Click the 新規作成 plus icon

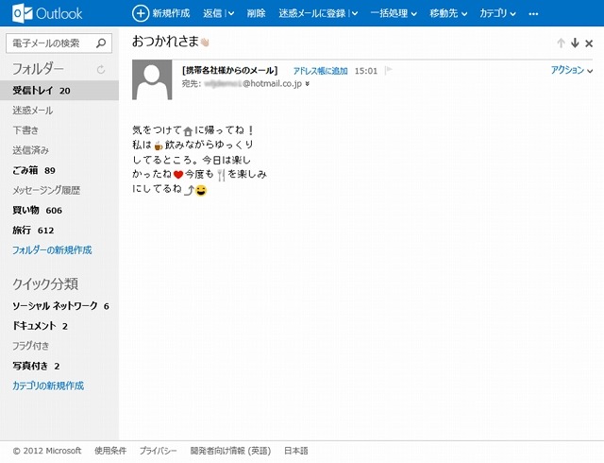coord(140,13)
